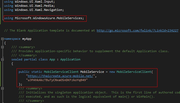The height and width of the screenshot is (103, 180).
Task: Click Windows.UI.Xaml.Input using statement
Action: [29, 2]
